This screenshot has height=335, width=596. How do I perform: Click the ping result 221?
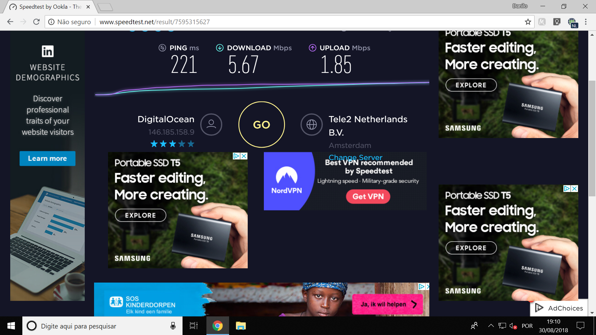coord(184,65)
